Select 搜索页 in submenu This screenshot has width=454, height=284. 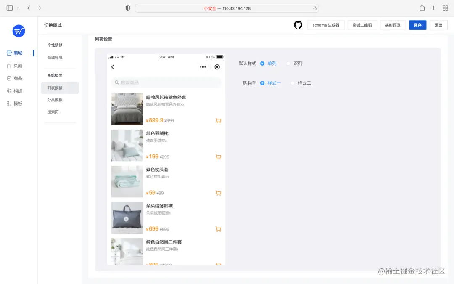coord(53,112)
